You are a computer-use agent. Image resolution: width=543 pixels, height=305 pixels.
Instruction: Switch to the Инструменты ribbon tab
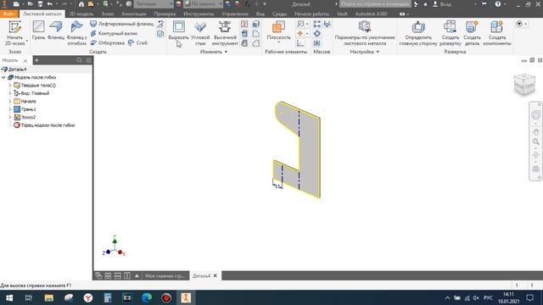(x=199, y=14)
